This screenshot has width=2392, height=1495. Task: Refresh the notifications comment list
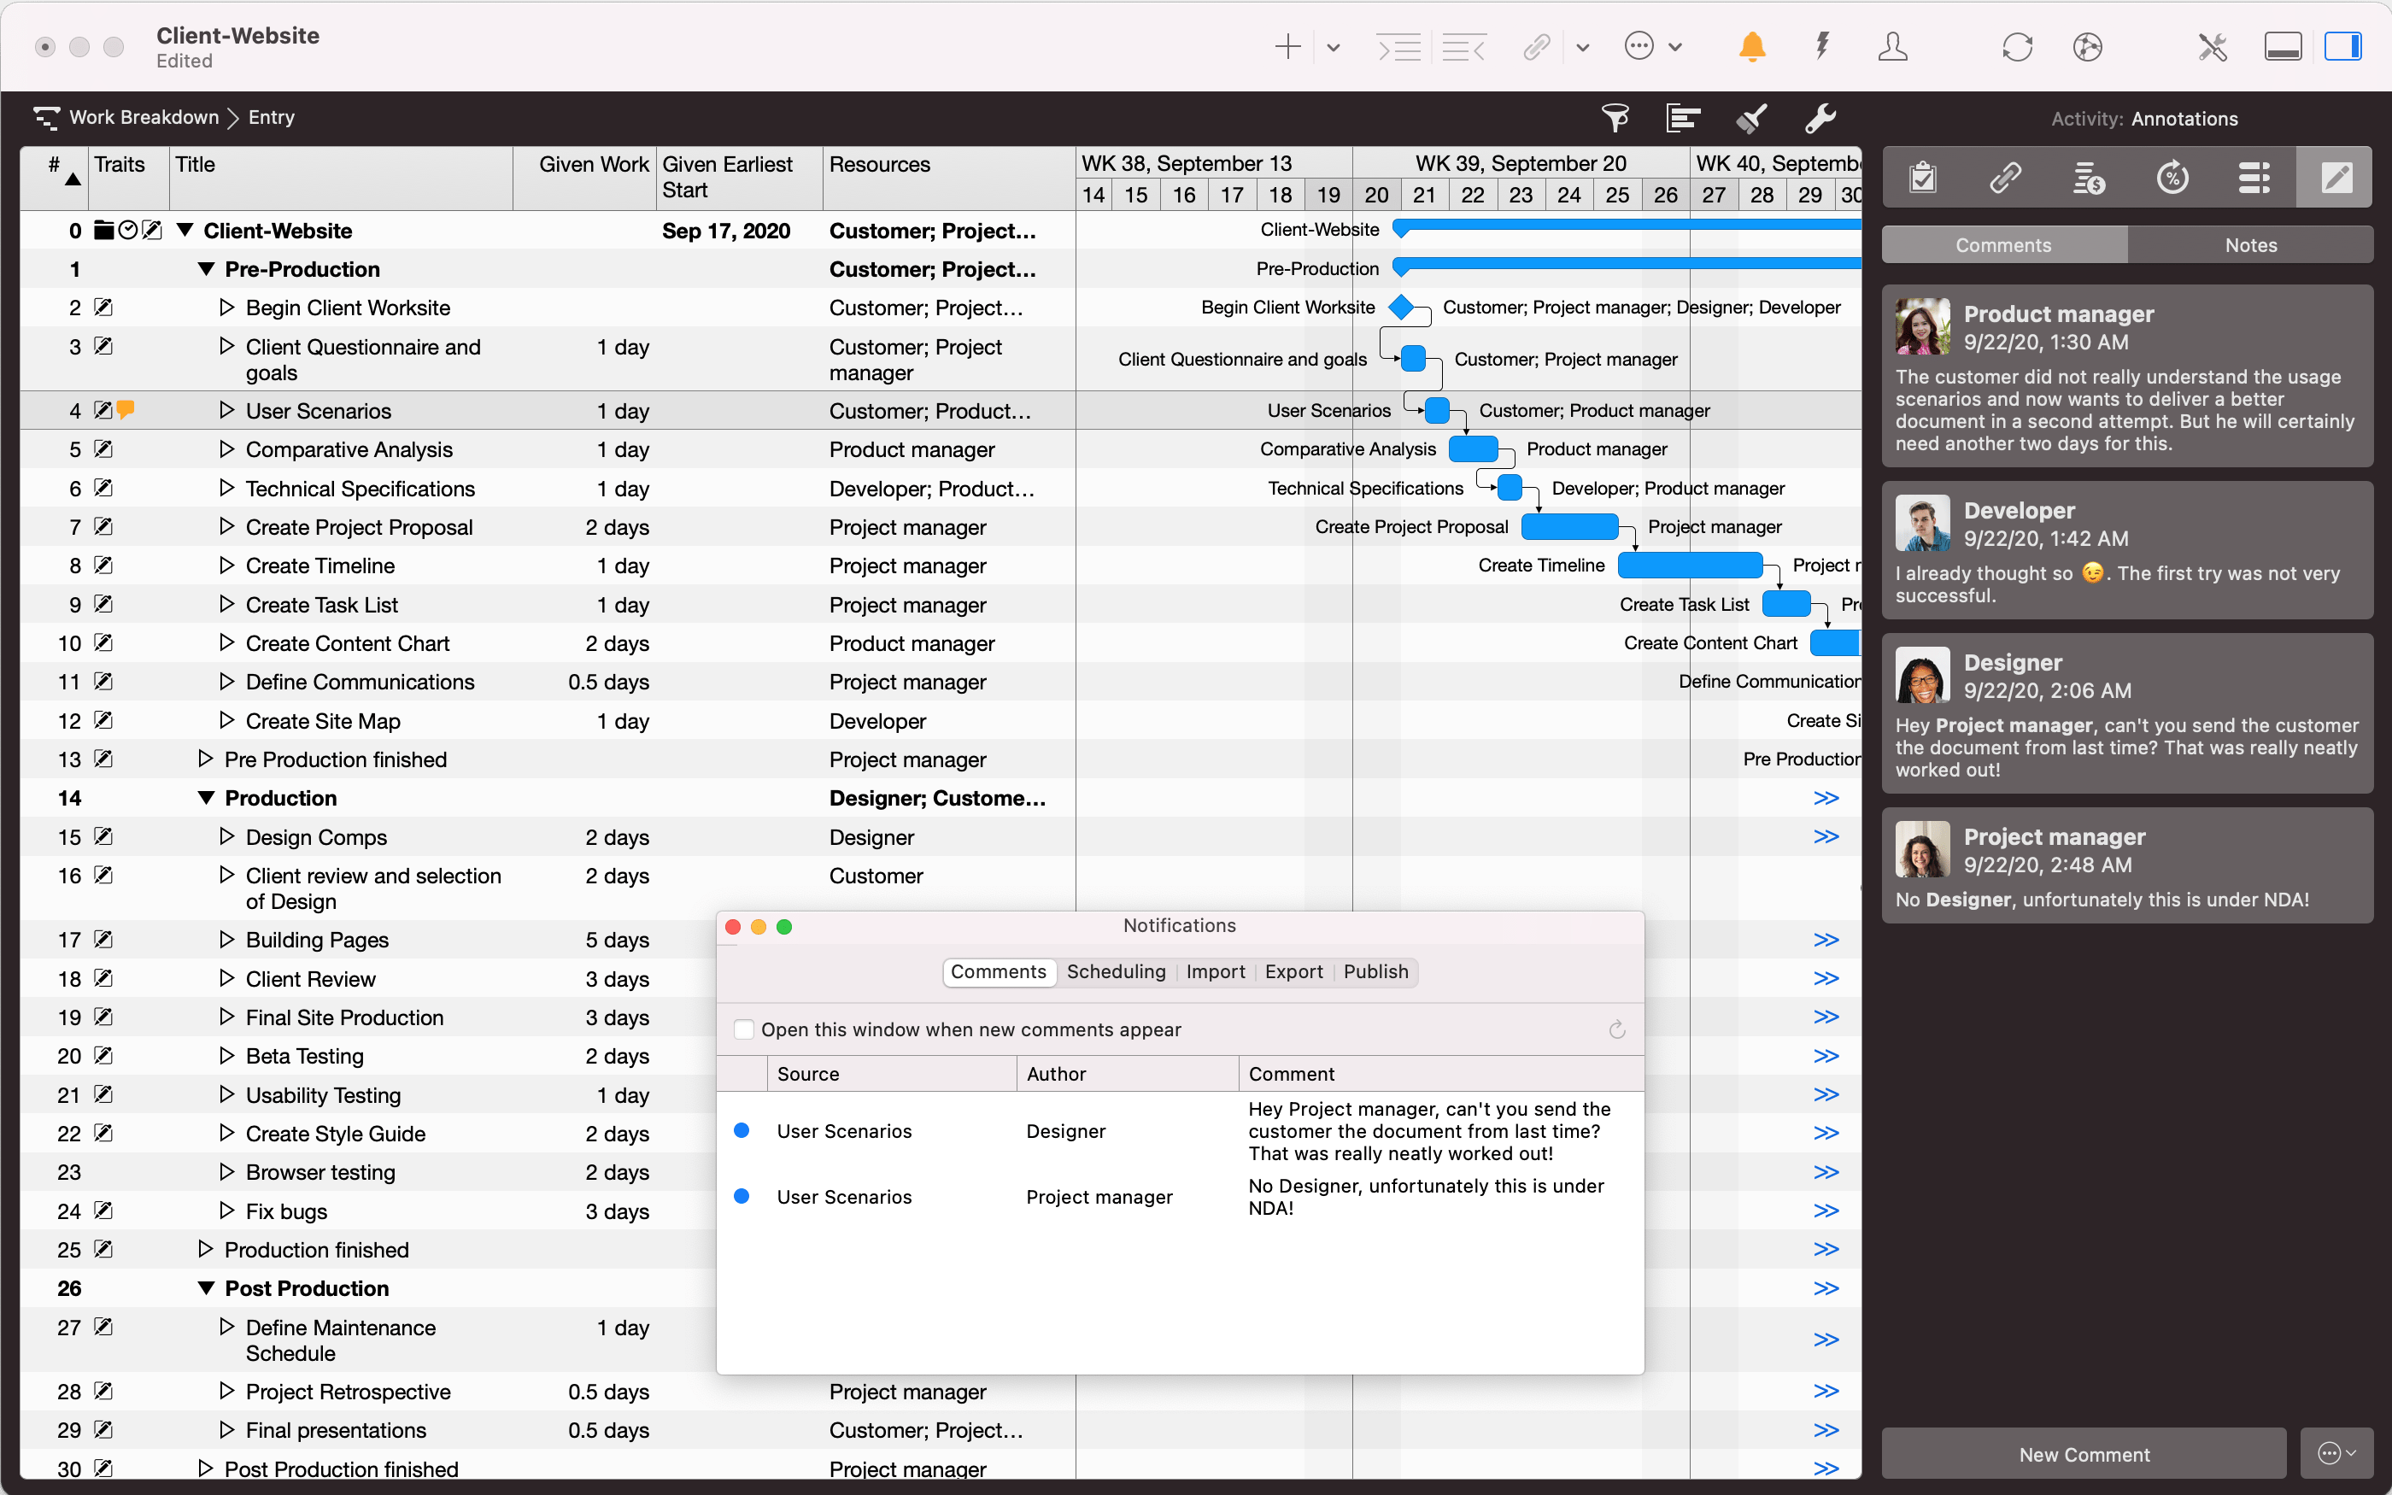pyautogui.click(x=1615, y=1029)
